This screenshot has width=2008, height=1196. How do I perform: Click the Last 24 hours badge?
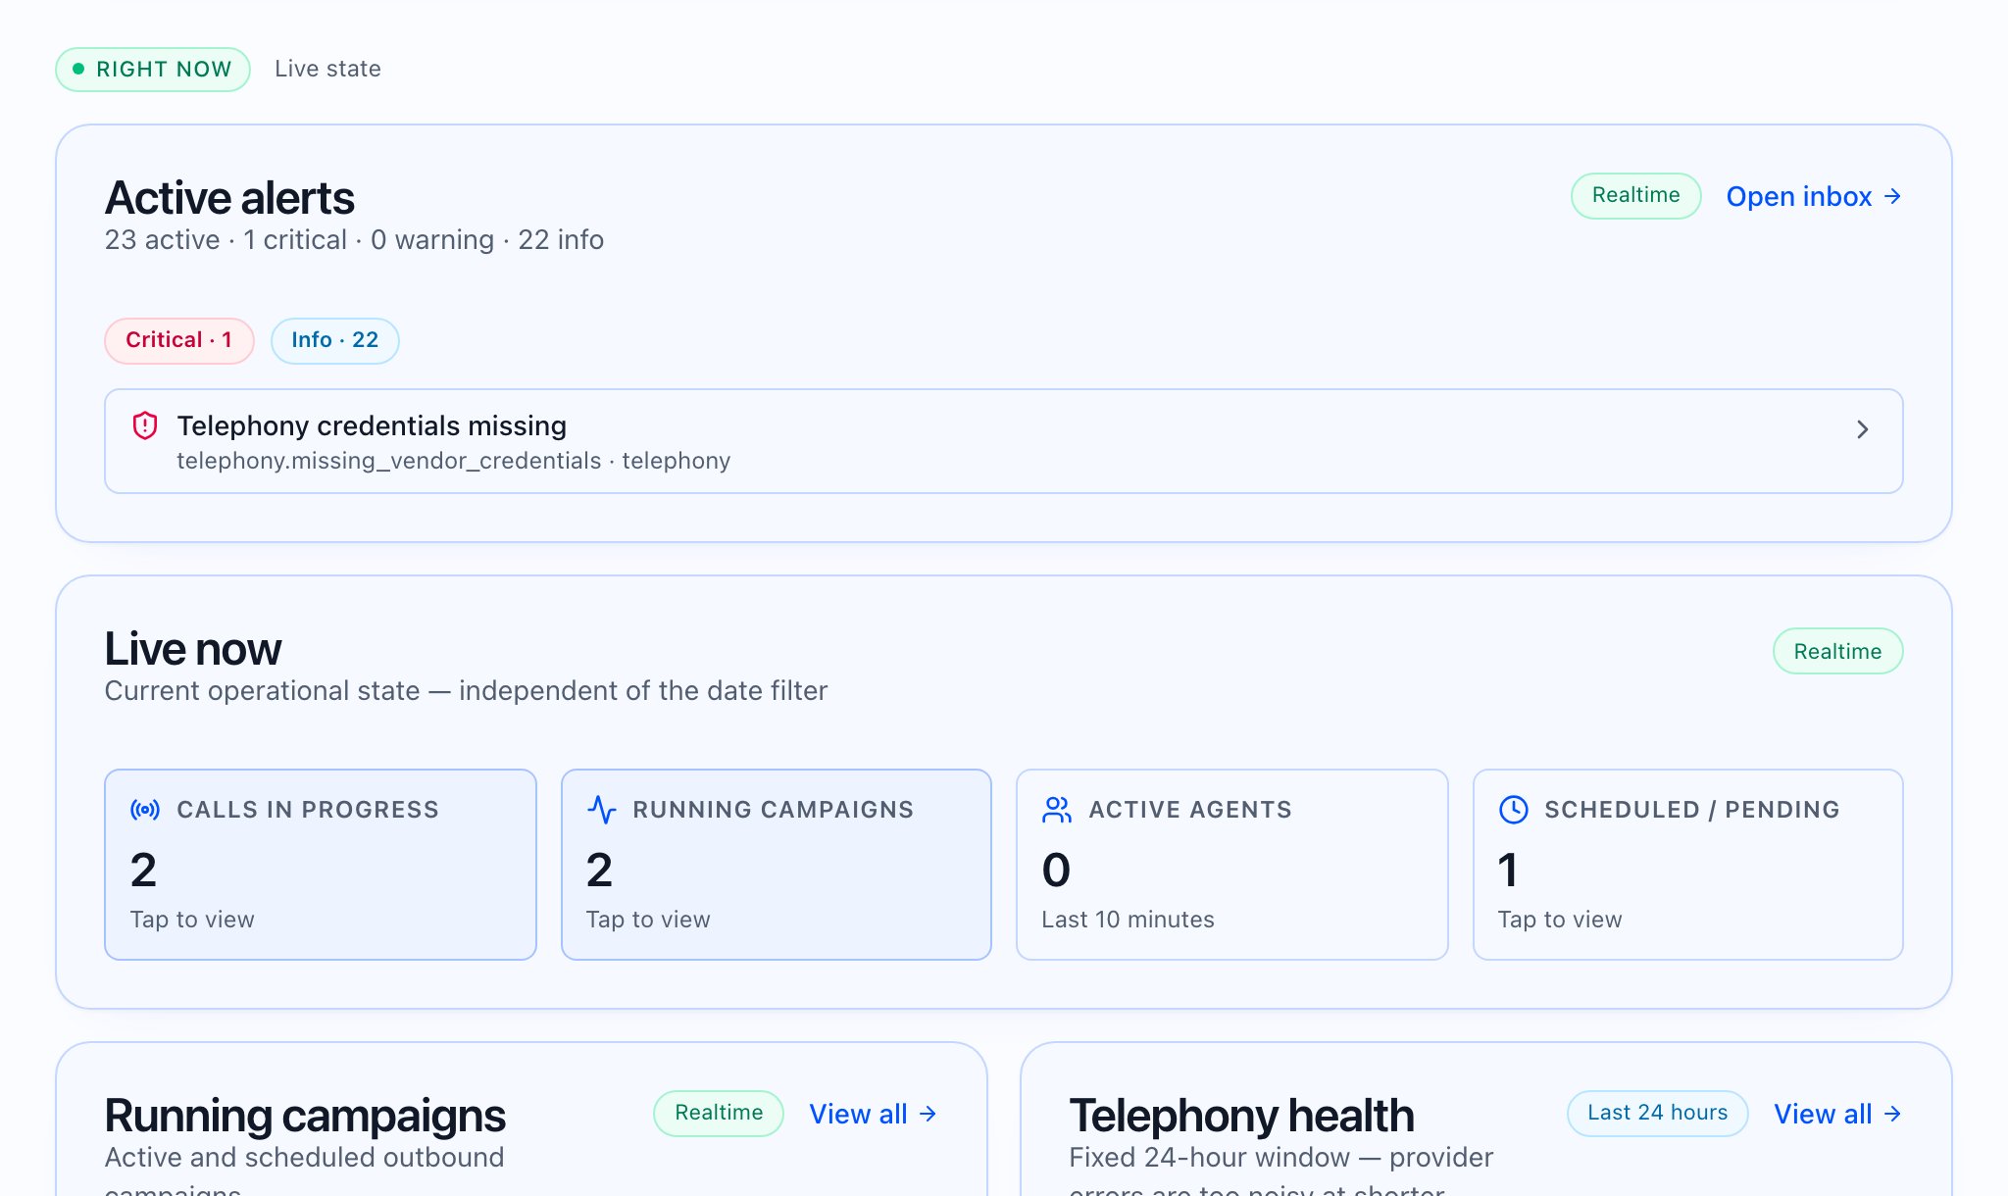[1658, 1113]
